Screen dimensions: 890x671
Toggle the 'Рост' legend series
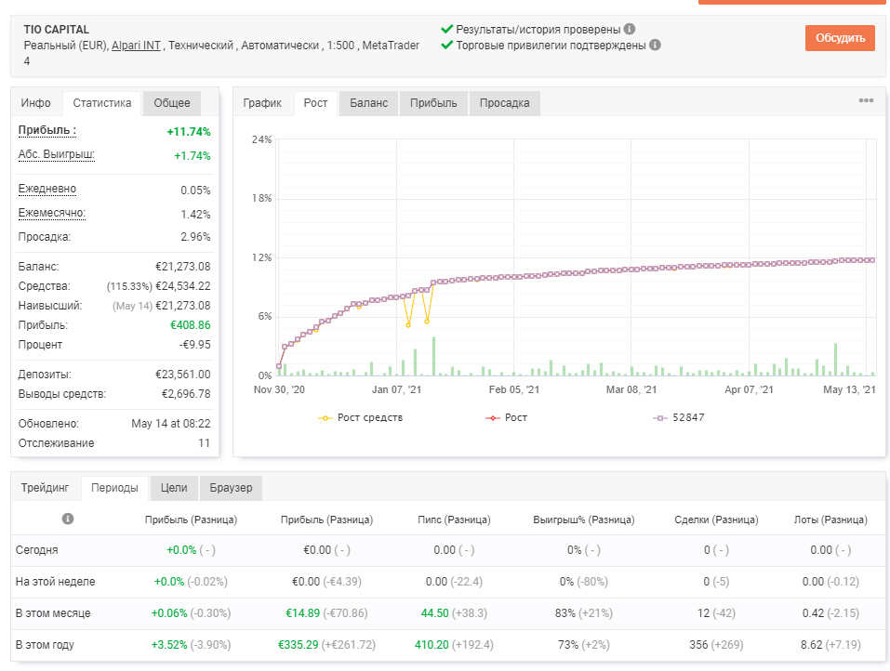point(506,417)
